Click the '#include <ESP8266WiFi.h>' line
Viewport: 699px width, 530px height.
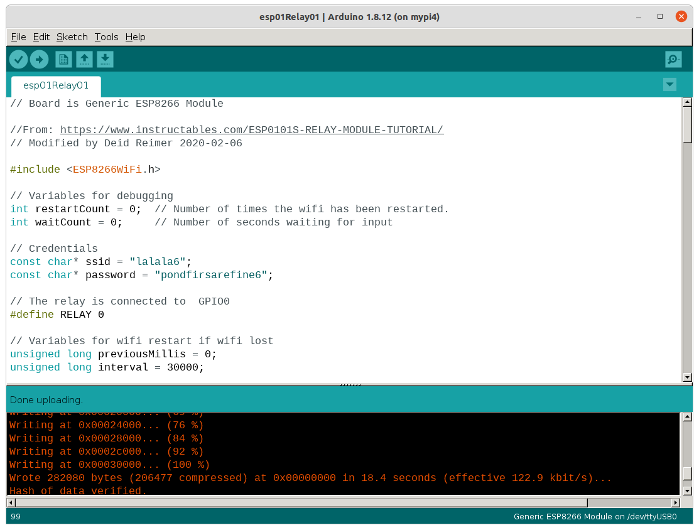point(85,170)
